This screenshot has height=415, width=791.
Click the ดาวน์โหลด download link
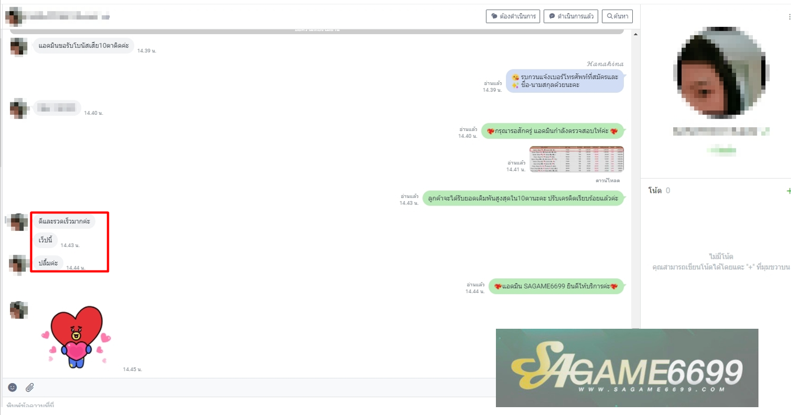[609, 181]
